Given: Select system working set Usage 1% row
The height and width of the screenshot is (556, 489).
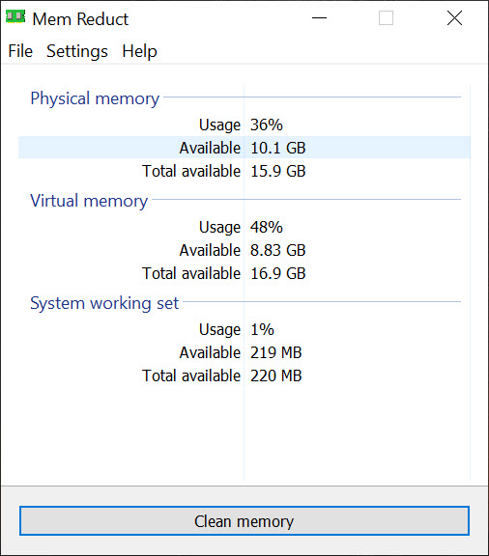Looking at the screenshot, I should (x=244, y=329).
